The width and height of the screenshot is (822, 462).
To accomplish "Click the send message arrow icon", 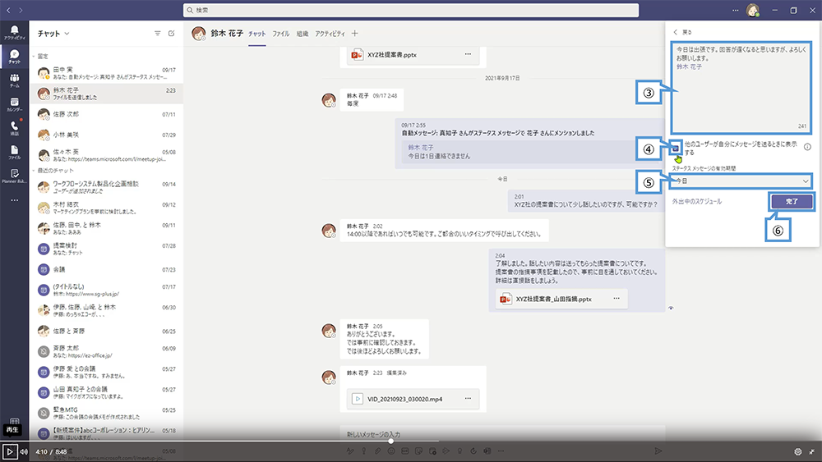I will point(658,451).
